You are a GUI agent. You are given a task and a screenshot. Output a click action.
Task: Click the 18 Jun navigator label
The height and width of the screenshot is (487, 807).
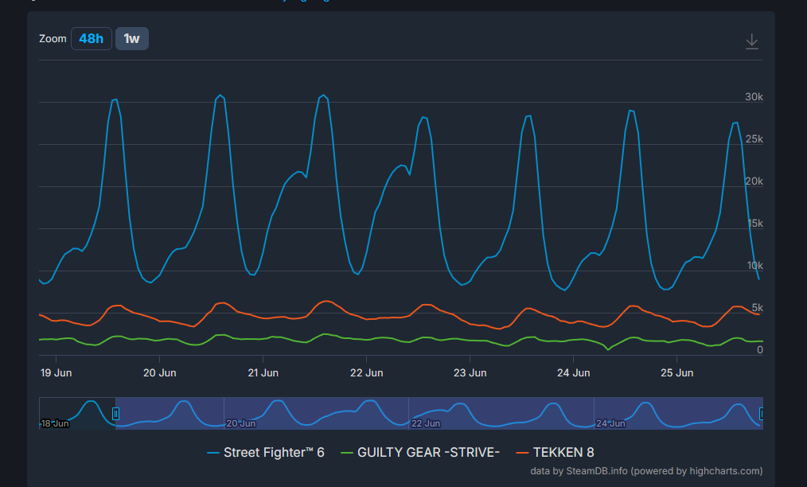(x=55, y=423)
